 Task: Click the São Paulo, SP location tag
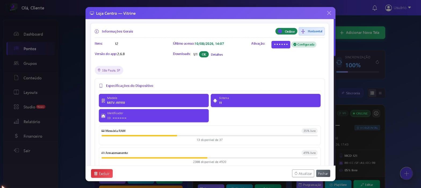click(x=109, y=70)
